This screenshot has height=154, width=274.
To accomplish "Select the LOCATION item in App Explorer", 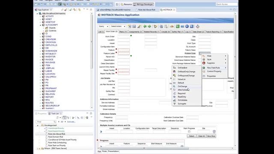I will click(50, 74).
